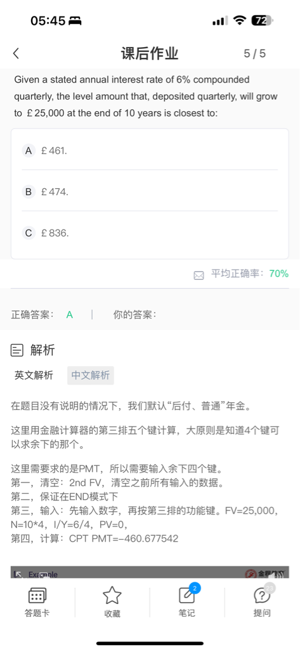The height and width of the screenshot is (651, 300).
Task: Tap the 解析 document icon
Action: tap(17, 350)
